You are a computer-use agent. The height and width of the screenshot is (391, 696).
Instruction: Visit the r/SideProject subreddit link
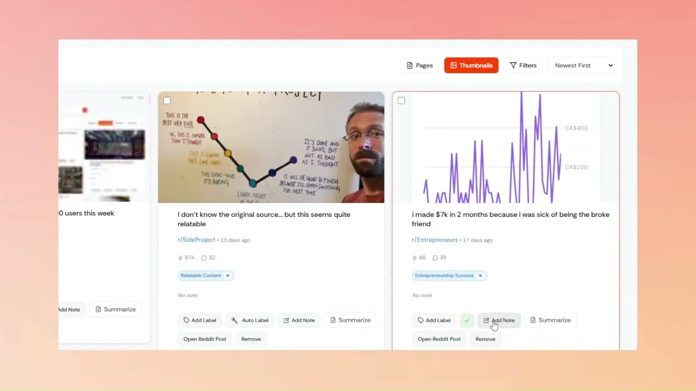tap(196, 239)
